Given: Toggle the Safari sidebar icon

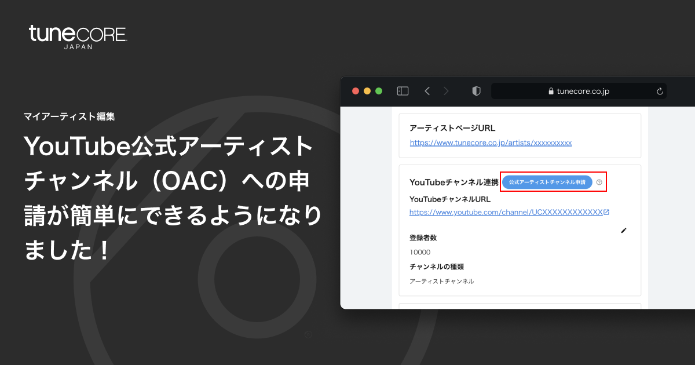Looking at the screenshot, I should click(402, 91).
